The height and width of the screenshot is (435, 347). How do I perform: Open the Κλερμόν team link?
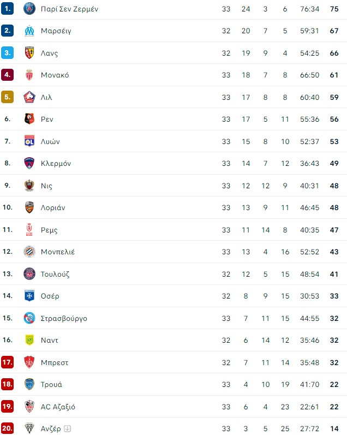tap(56, 163)
